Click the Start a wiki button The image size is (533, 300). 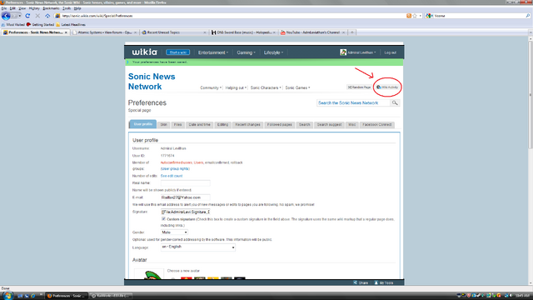(177, 52)
